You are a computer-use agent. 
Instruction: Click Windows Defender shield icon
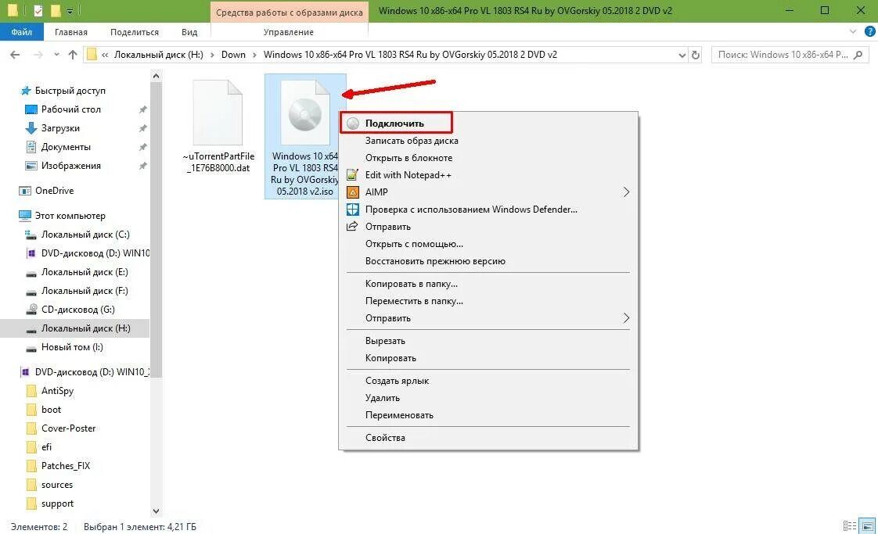tap(352, 210)
